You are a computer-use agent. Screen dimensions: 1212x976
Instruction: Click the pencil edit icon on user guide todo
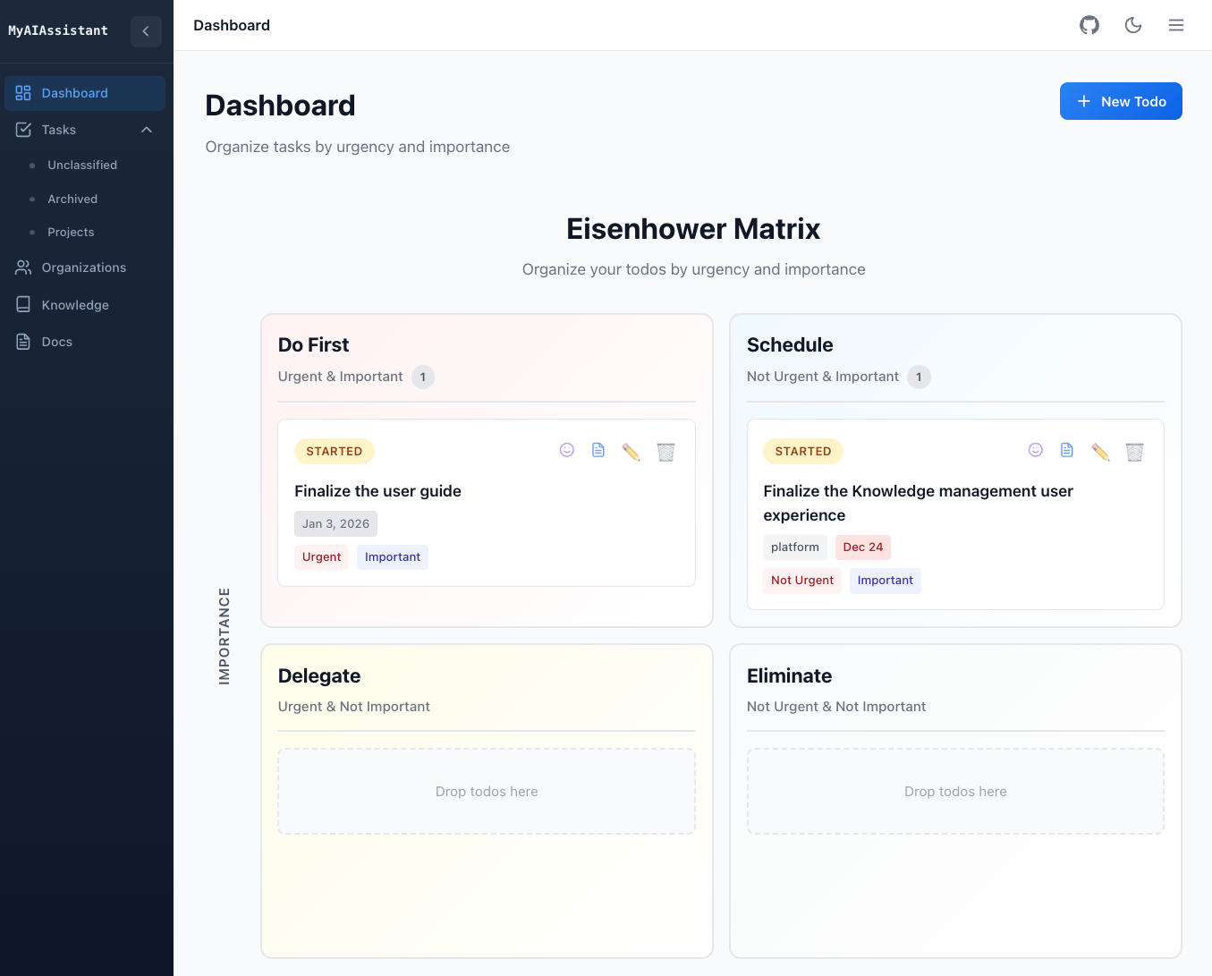point(631,452)
